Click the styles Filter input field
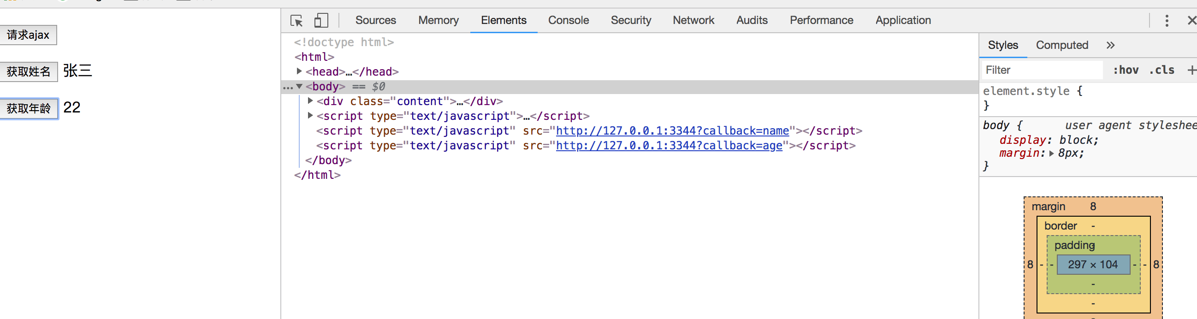This screenshot has width=1197, height=319. pos(1041,70)
